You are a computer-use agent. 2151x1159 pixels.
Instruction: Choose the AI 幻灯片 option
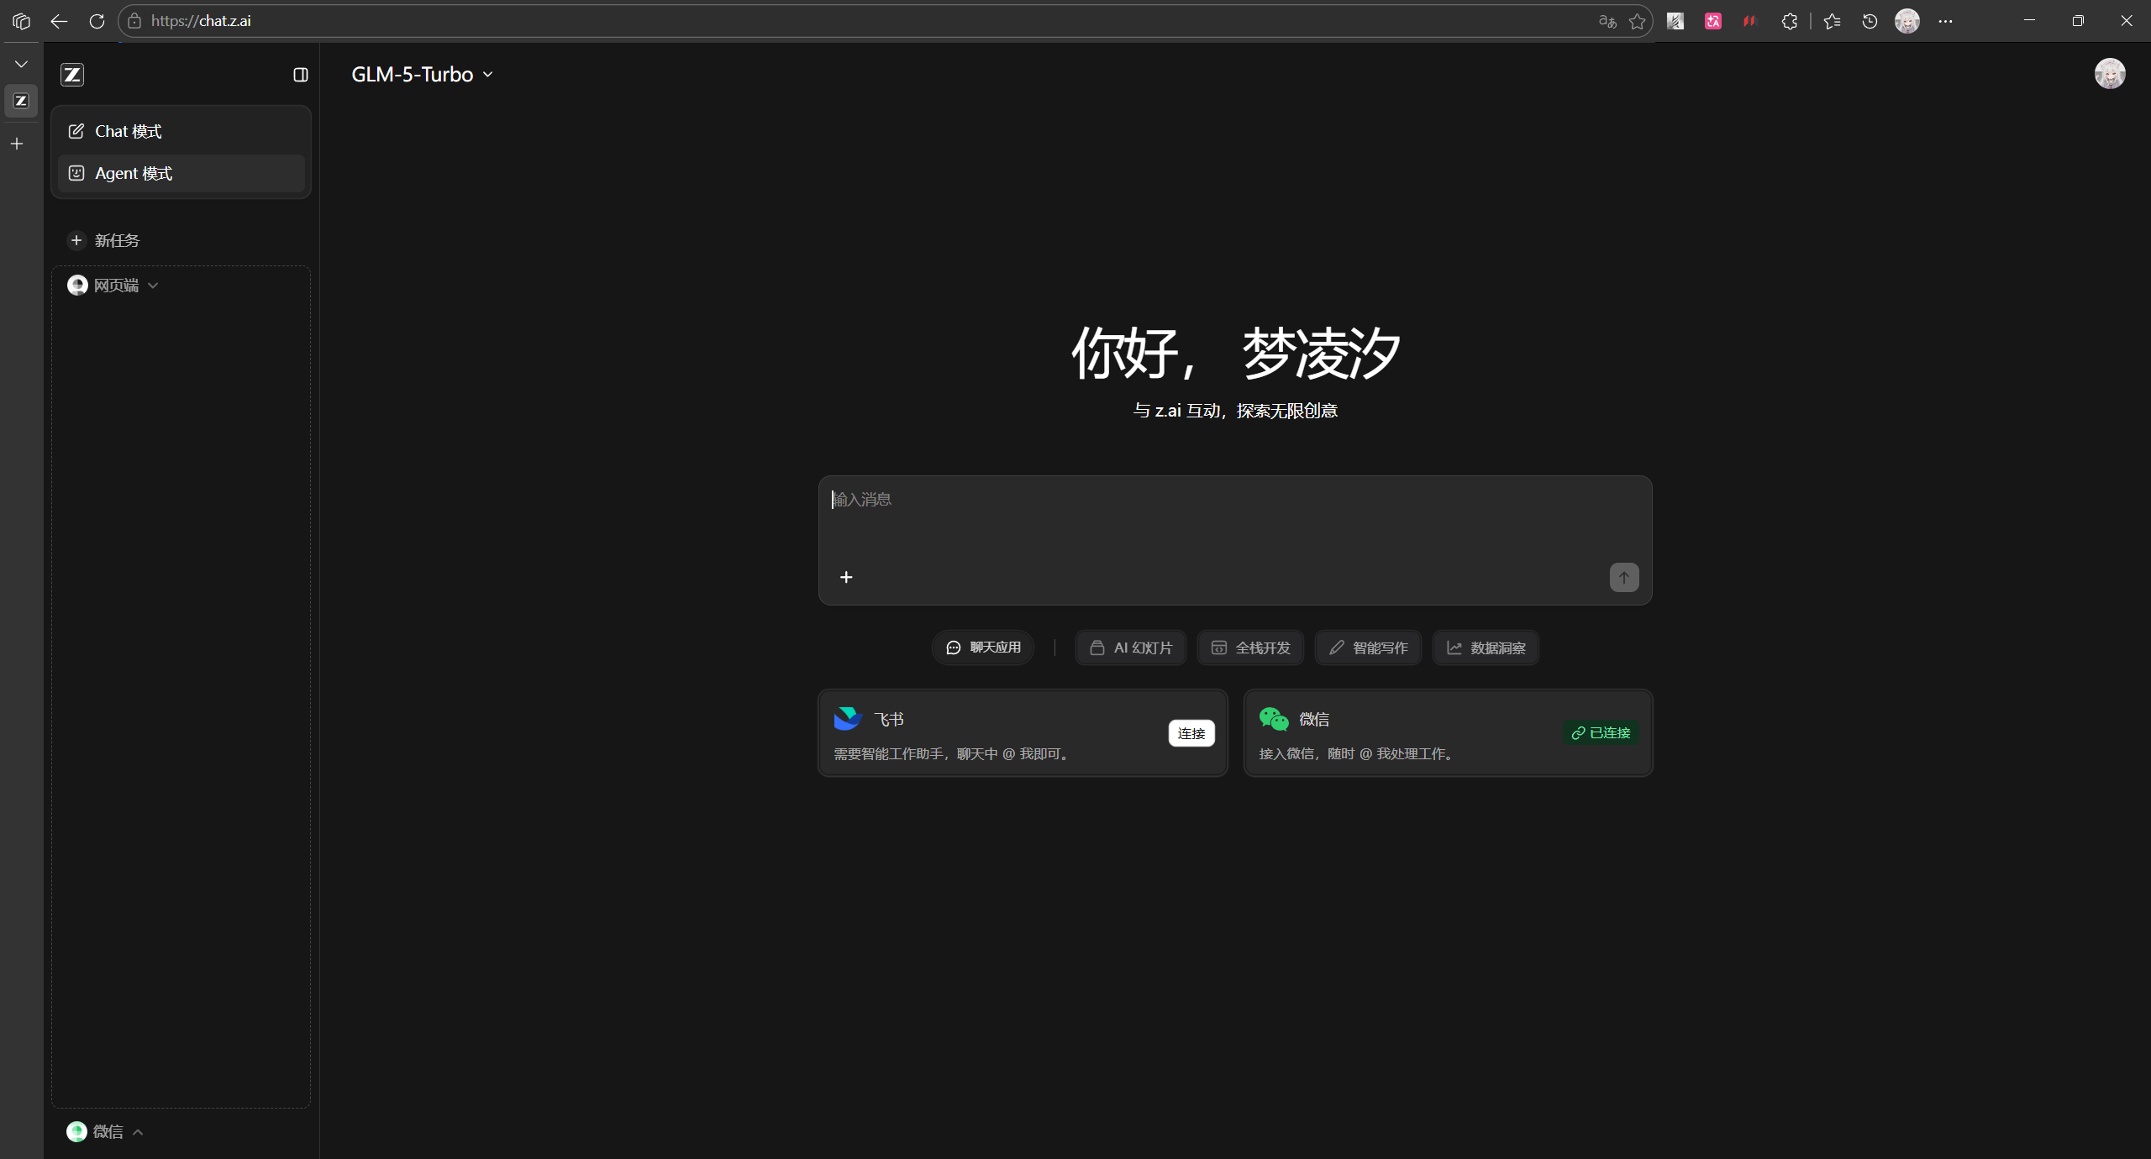point(1131,648)
